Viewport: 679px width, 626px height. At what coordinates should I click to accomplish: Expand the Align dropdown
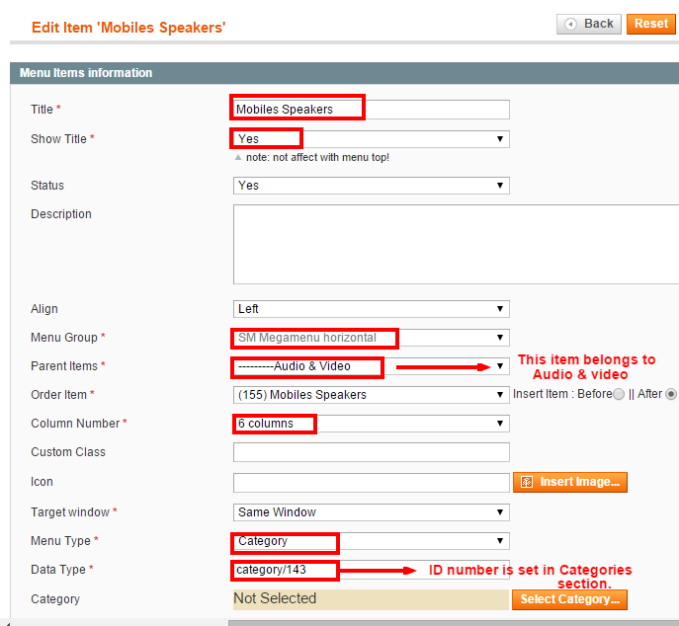[371, 309]
